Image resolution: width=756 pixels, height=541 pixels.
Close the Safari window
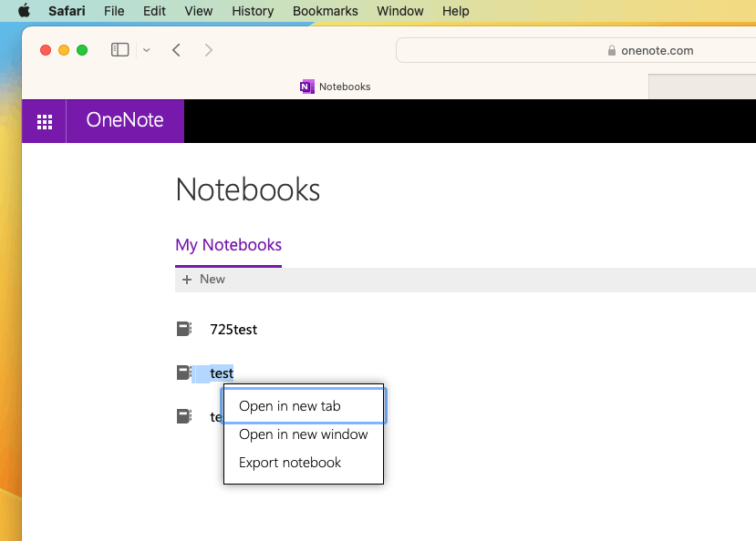click(46, 50)
